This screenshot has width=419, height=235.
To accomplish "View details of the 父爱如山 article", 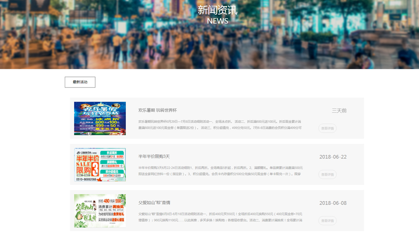I will point(327,221).
